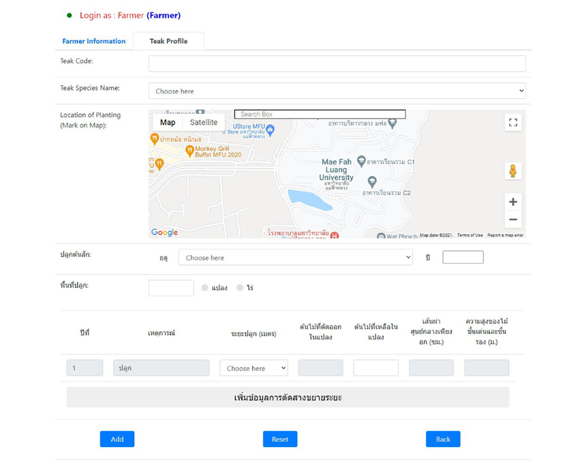Focus the map Search Box field
The image size is (586, 466).
[x=320, y=115]
